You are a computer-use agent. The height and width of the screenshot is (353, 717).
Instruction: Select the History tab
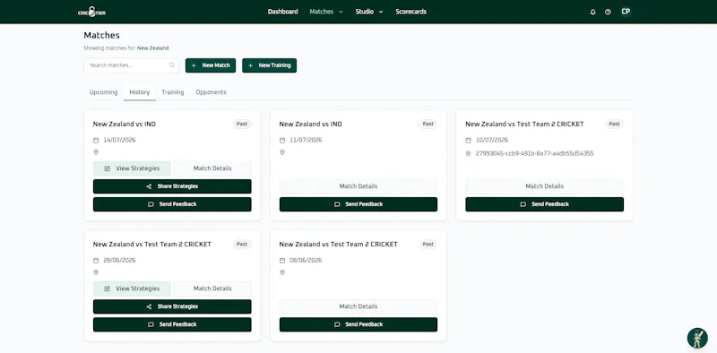pyautogui.click(x=140, y=92)
